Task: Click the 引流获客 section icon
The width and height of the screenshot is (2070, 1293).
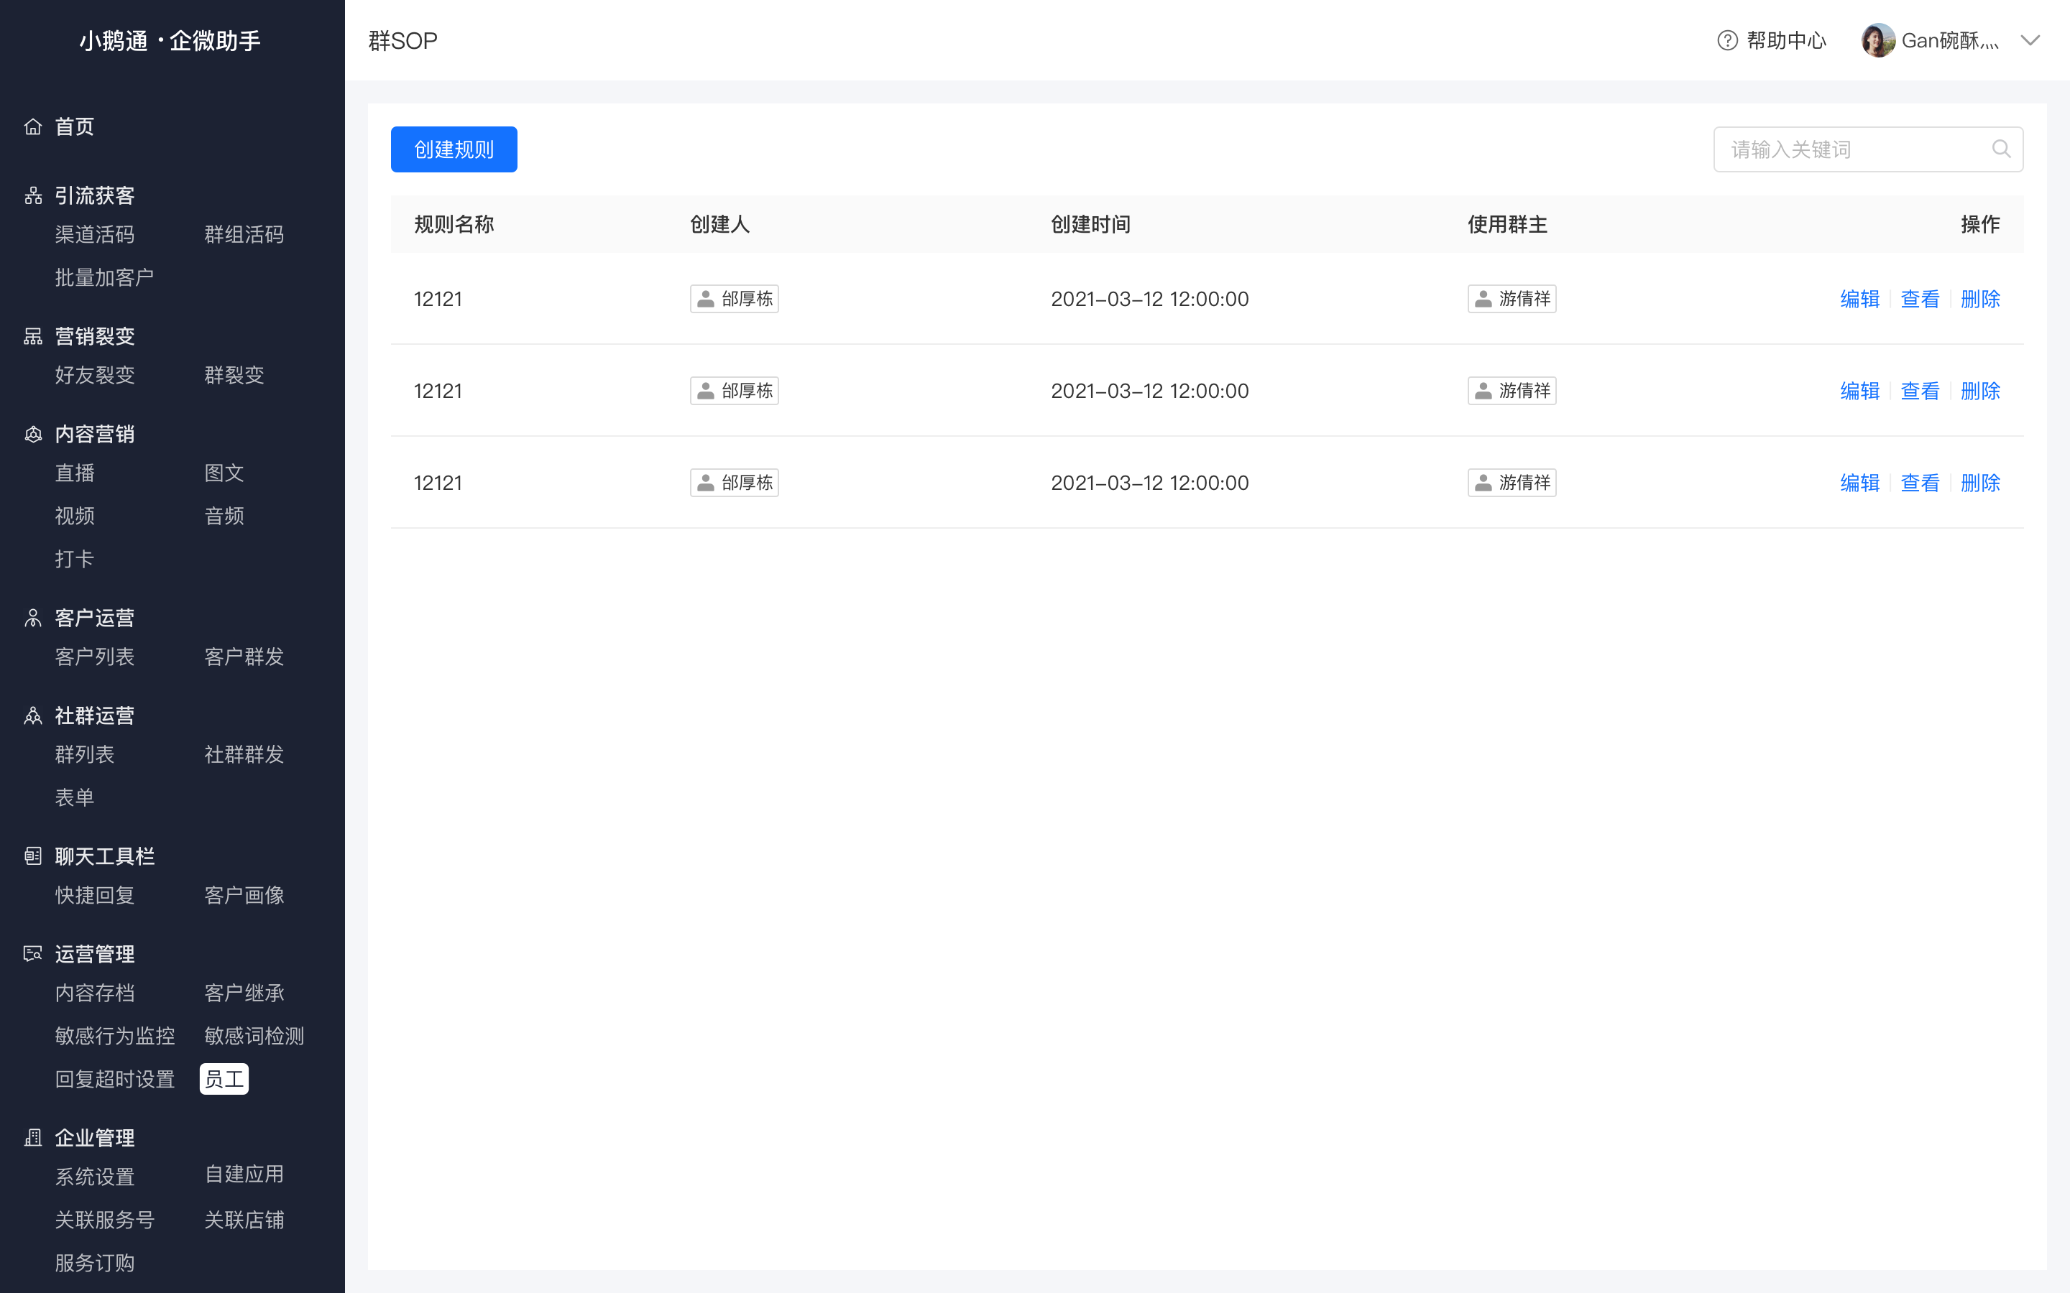Action: 33,196
